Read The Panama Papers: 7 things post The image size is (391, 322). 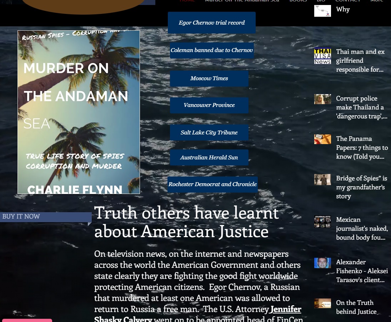pos(362,148)
